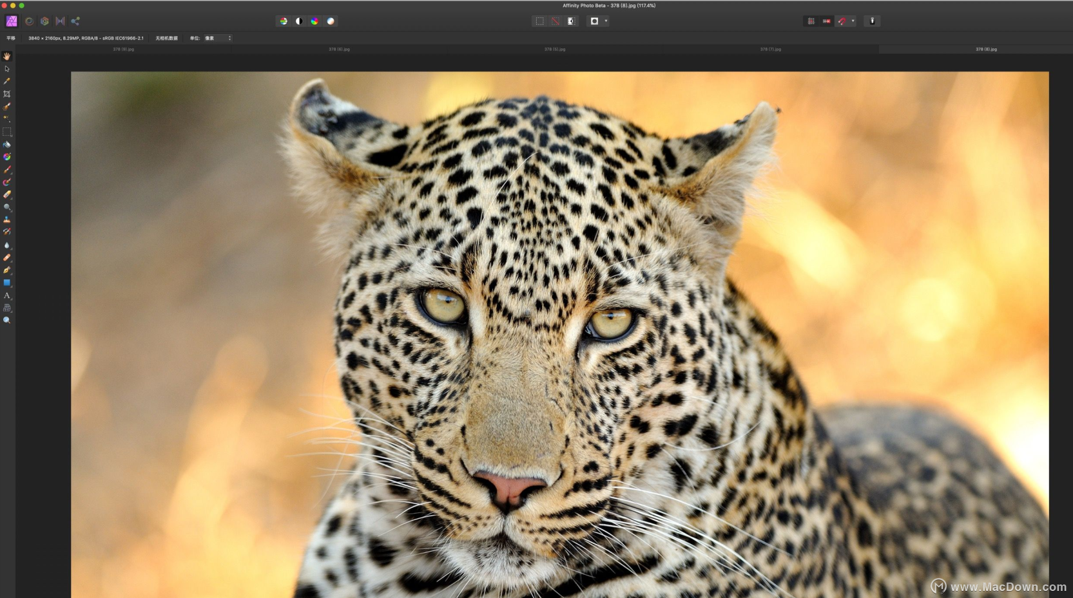1073x598 pixels.
Task: Click the Deselect icon
Action: tap(556, 21)
